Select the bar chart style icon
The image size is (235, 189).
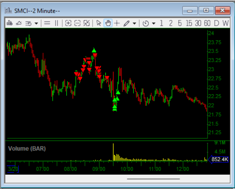10,23
